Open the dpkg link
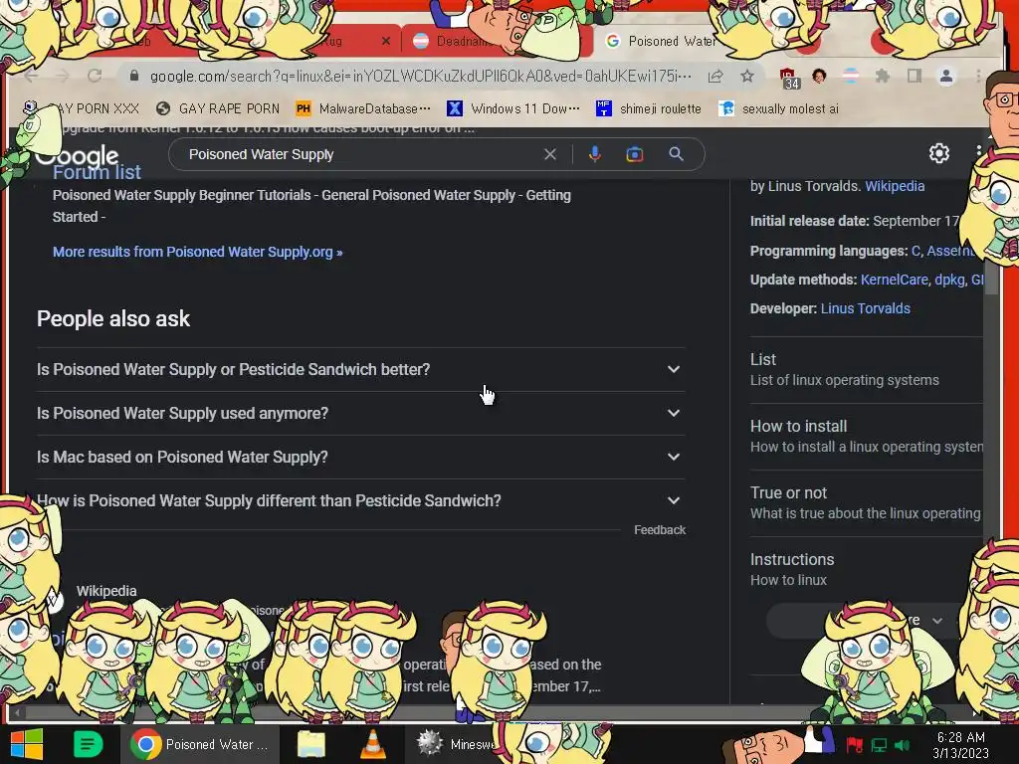Image resolution: width=1019 pixels, height=764 pixels. pyautogui.click(x=949, y=280)
